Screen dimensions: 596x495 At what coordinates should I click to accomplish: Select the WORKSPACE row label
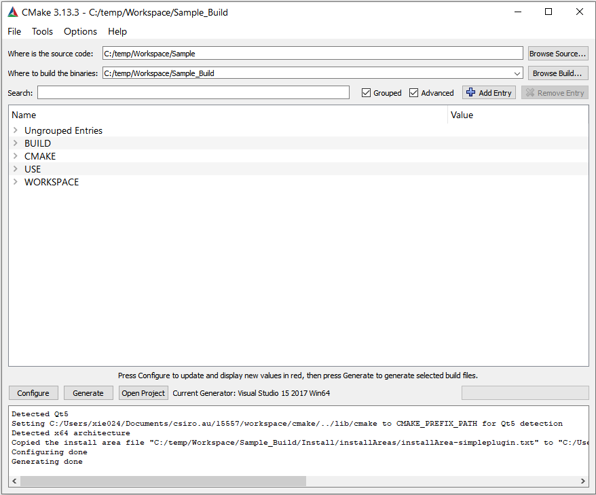(52, 182)
